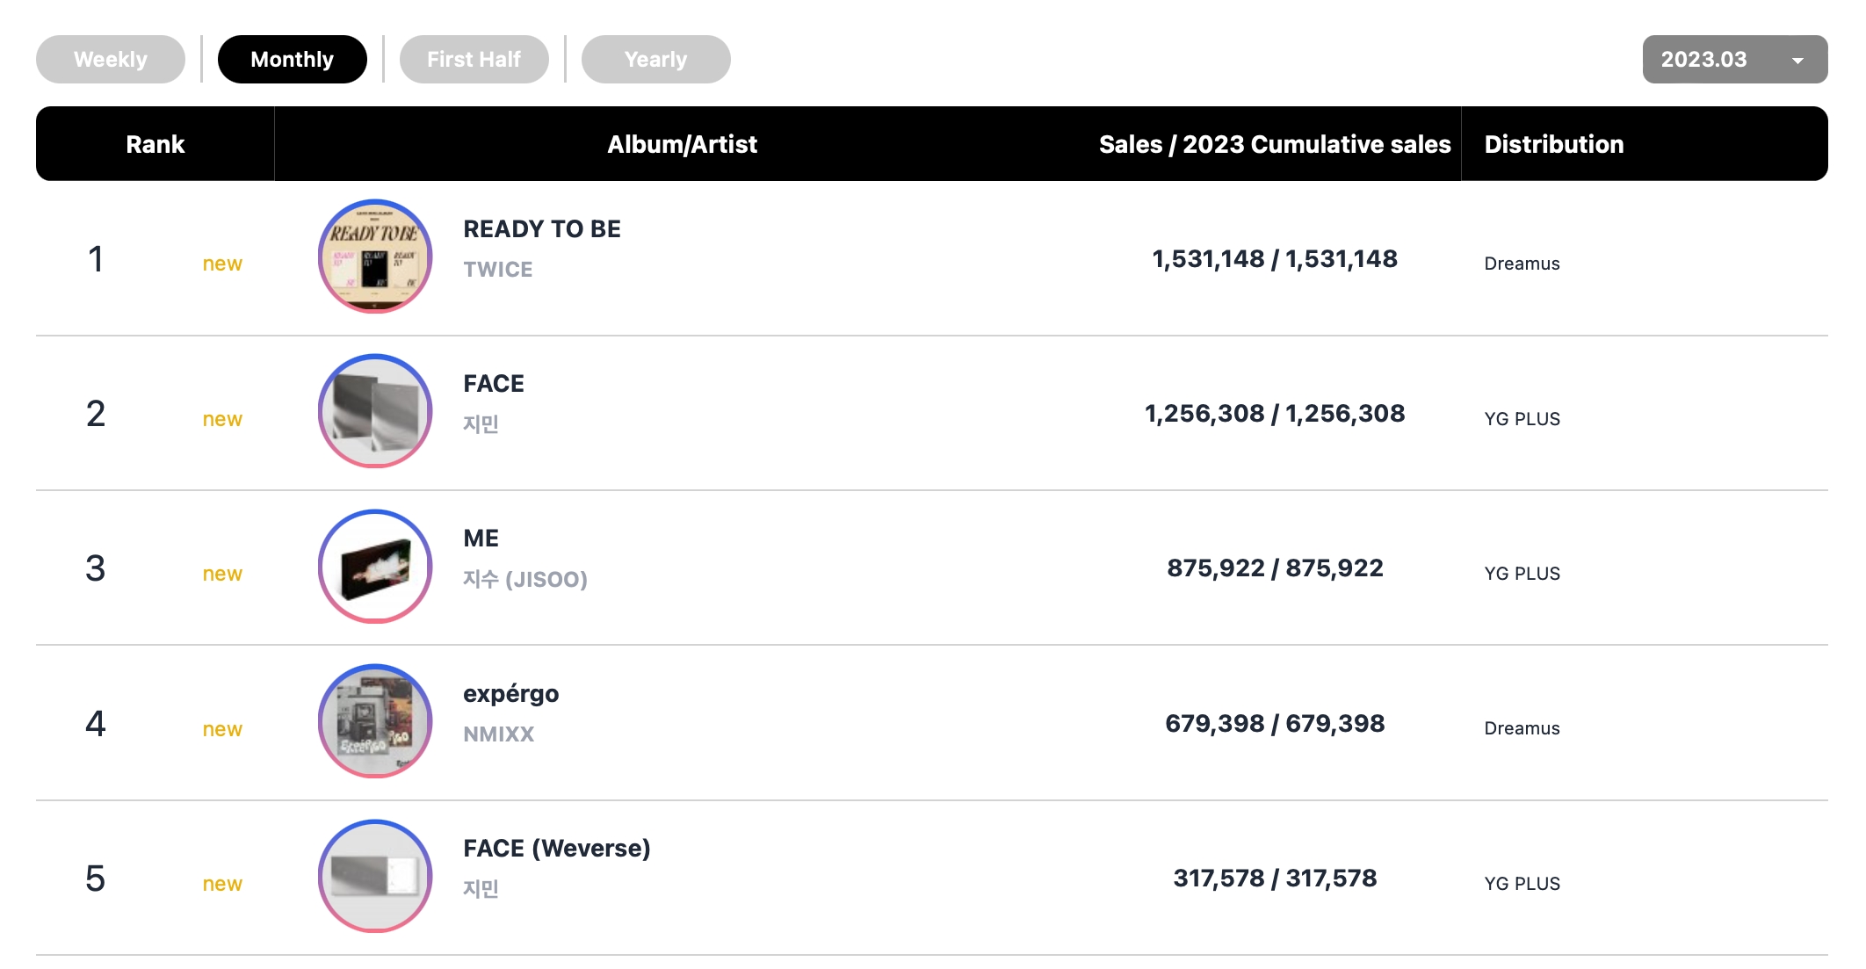Screen dimensions: 1866x969
Task: Open Jimin FACE album cover image
Action: pos(375,411)
